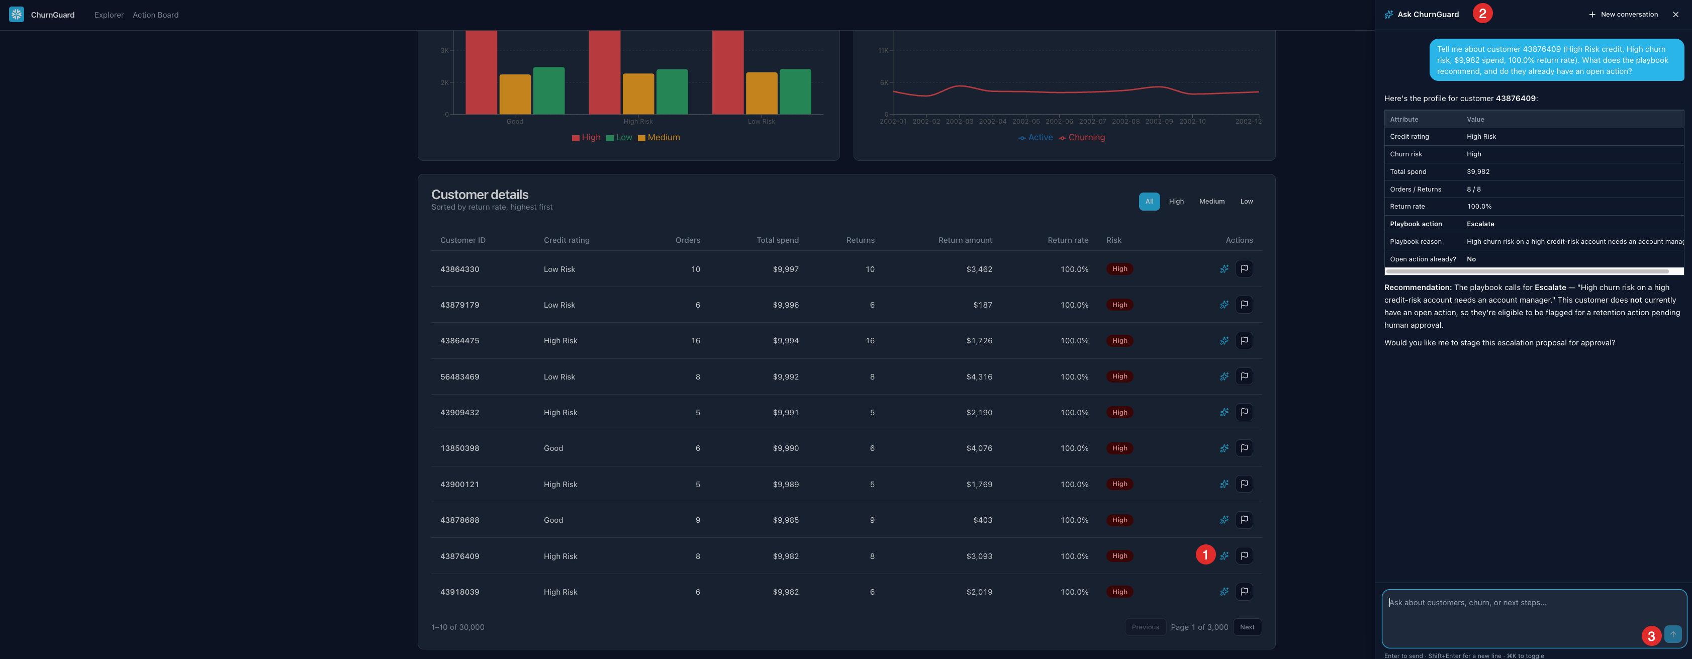Toggle High series in bar chart legend
1692x659 pixels.
586,137
